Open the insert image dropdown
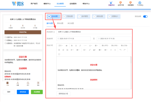This screenshot has height=102, width=151. pos(95,50)
